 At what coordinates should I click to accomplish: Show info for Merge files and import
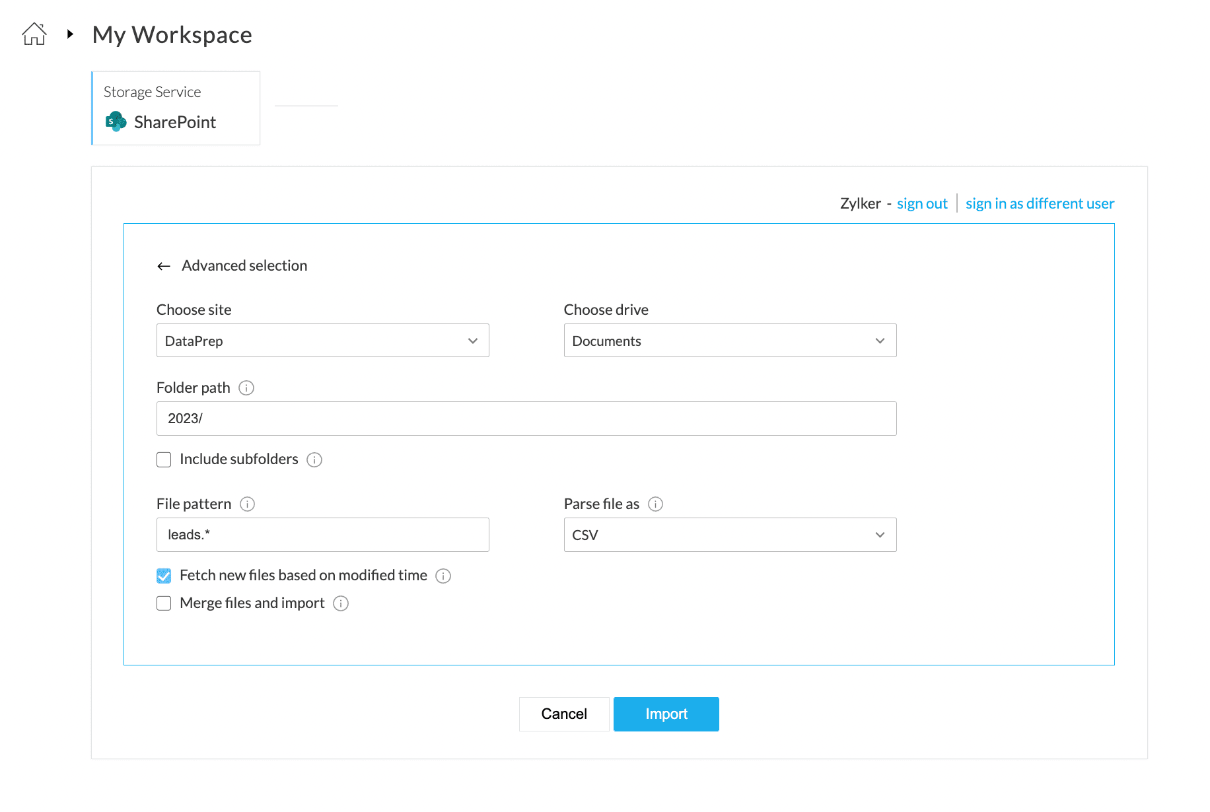341,603
